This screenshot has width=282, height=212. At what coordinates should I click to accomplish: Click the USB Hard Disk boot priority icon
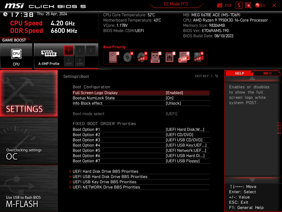click(x=184, y=57)
